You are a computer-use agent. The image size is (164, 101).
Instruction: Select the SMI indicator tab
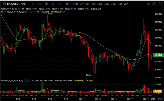point(113,96)
